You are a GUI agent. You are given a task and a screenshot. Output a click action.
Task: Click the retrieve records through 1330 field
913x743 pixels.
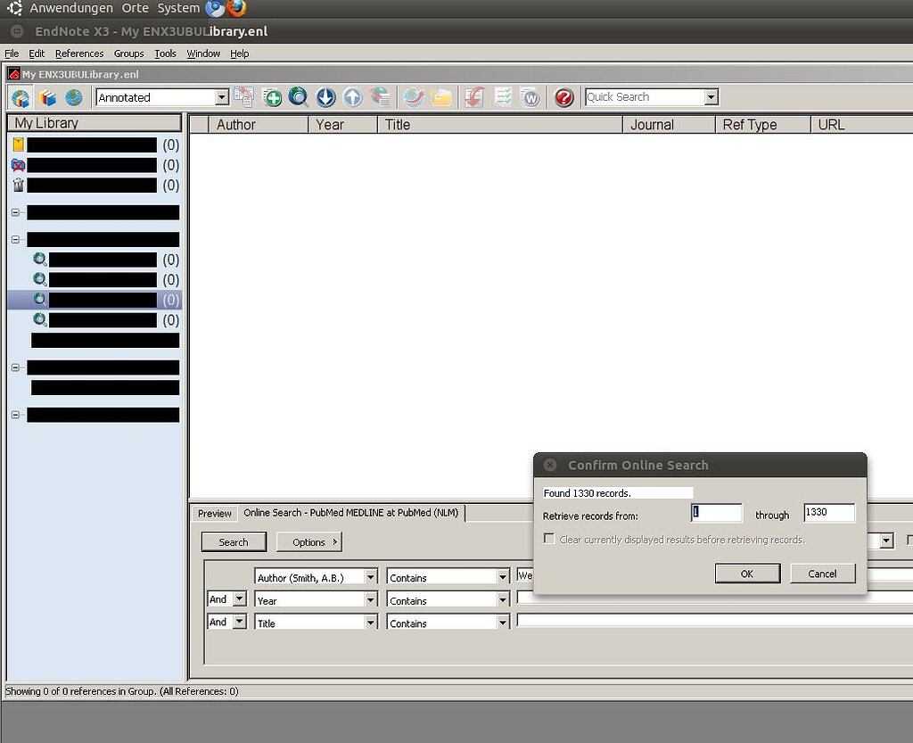click(x=828, y=512)
